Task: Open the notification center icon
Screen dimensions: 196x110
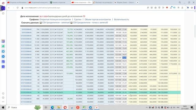Action: (x=192, y=107)
